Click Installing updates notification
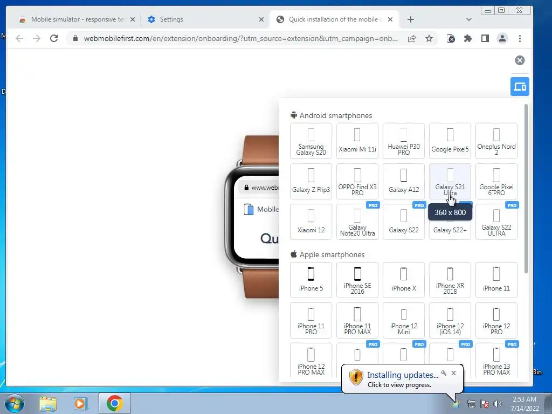Viewport: 552px width, 414px height. pos(402,379)
